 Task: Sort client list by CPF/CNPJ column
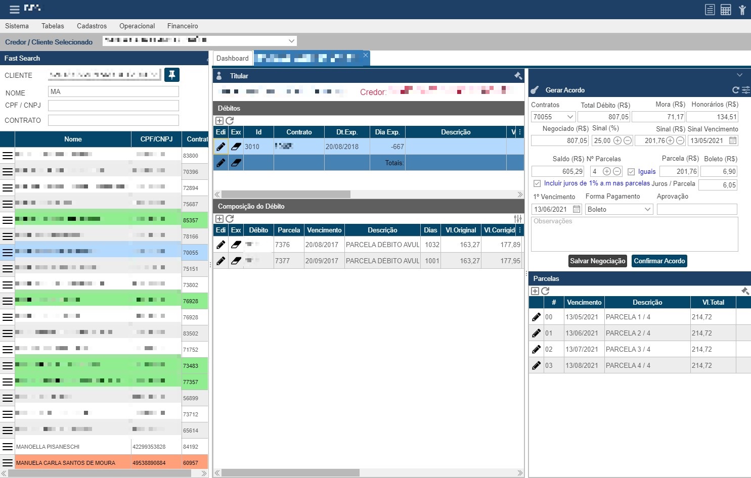(156, 139)
